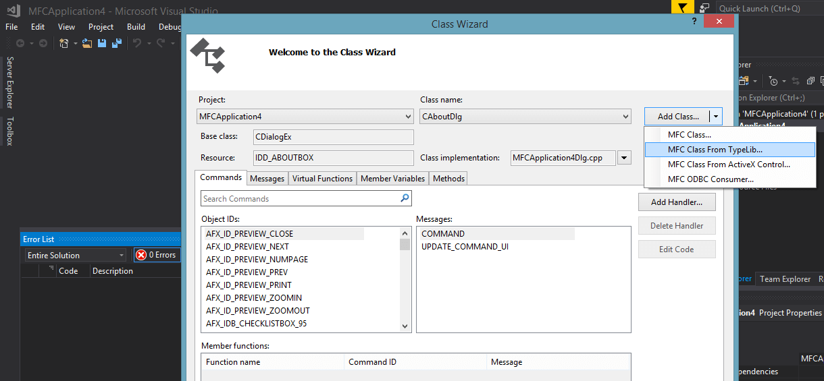Image resolution: width=824 pixels, height=381 pixels.
Task: Open the Virtual Functions tab
Action: (x=322, y=179)
